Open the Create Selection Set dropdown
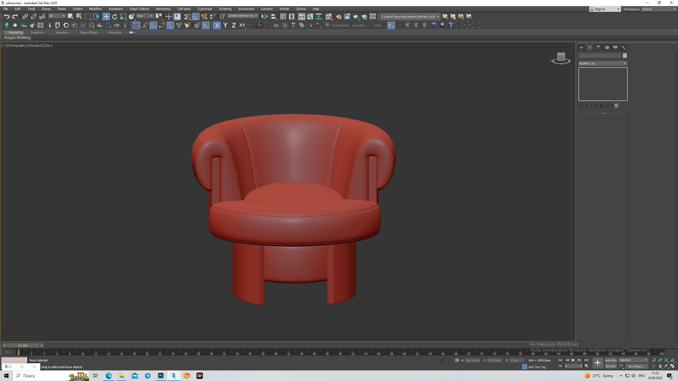 coord(242,16)
